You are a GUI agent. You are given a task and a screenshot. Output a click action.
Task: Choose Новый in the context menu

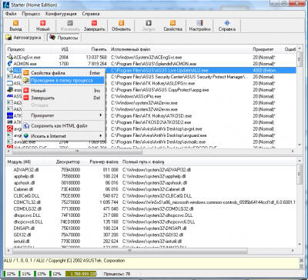(63, 91)
